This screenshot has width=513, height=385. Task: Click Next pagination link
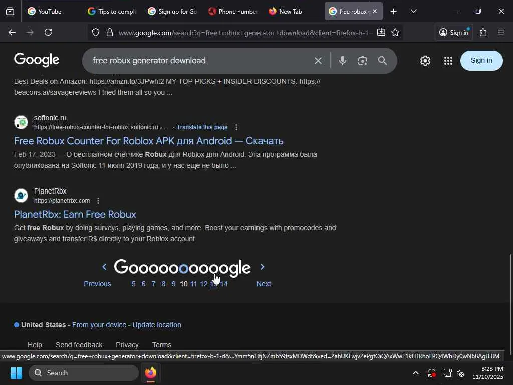(x=264, y=284)
